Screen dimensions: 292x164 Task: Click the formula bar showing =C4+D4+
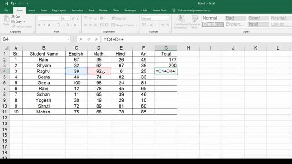197,39
